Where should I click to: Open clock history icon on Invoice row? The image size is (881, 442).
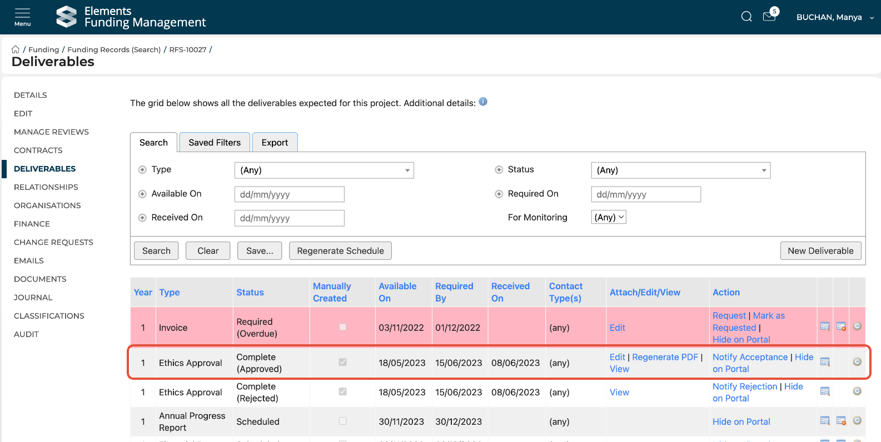pos(857,327)
